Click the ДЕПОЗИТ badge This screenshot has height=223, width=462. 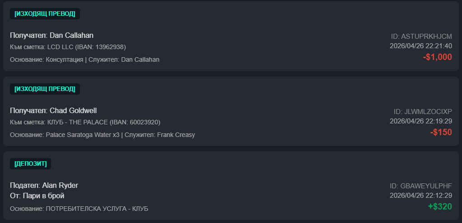point(30,164)
